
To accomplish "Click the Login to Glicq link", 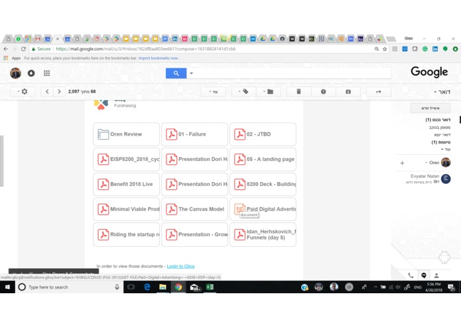I will point(180,266).
